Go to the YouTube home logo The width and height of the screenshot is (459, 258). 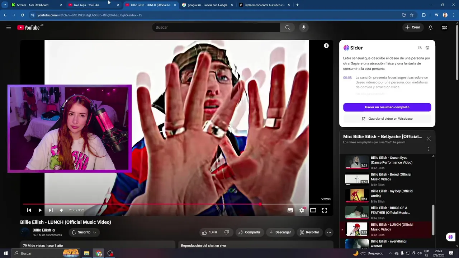click(x=28, y=28)
